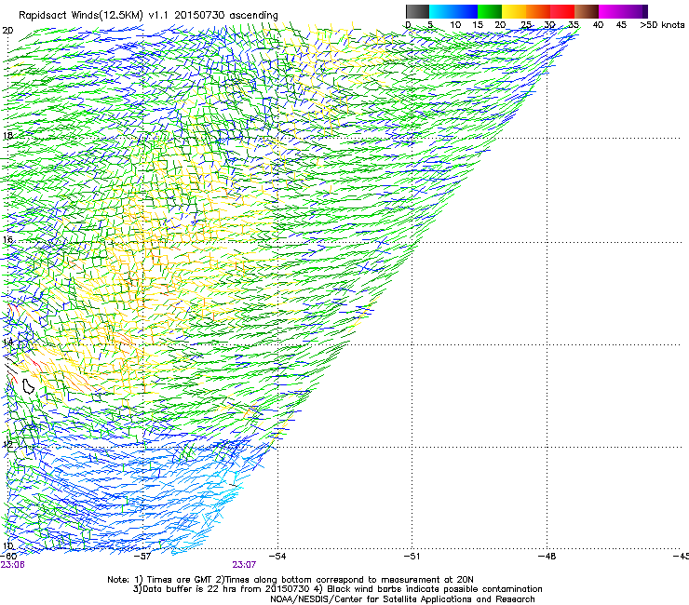Click the magenta-purple 40-50 knots color band
The width and height of the screenshot is (689, 605).
(x=623, y=11)
